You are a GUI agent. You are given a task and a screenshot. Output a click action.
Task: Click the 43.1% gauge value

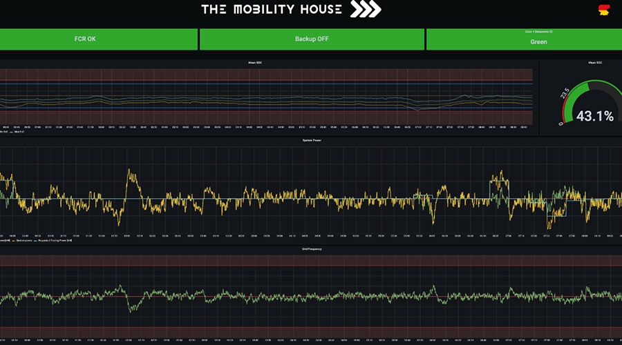pos(594,116)
